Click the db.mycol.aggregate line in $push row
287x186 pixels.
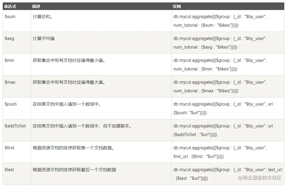coord(224,104)
